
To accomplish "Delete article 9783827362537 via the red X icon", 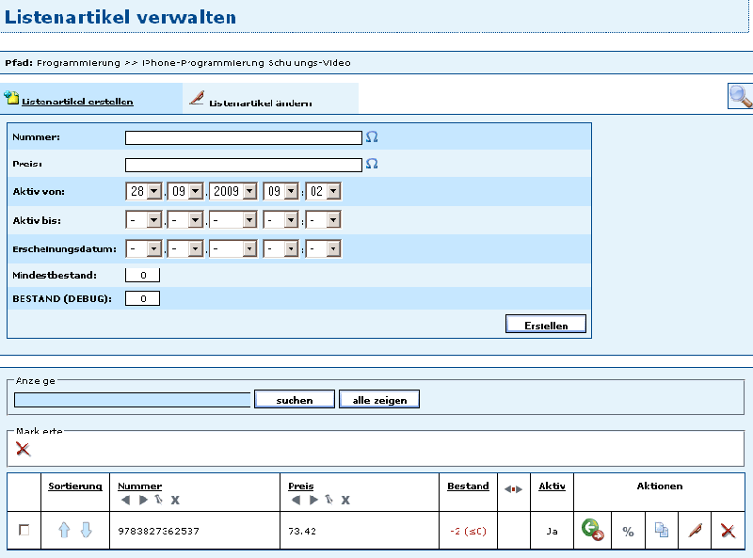I will tap(727, 530).
